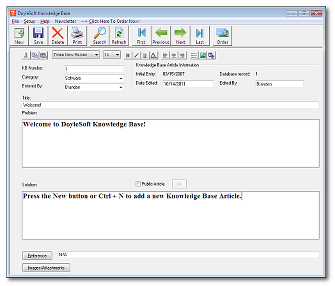This screenshot has width=335, height=286.
Task: Delete the current article with red X
Action: coord(58,36)
